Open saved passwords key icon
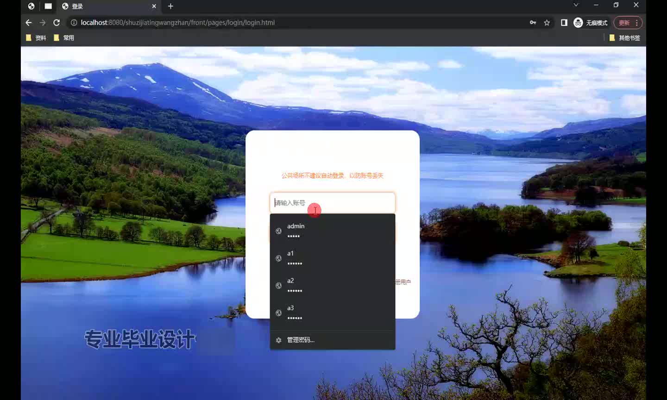 pyautogui.click(x=533, y=23)
